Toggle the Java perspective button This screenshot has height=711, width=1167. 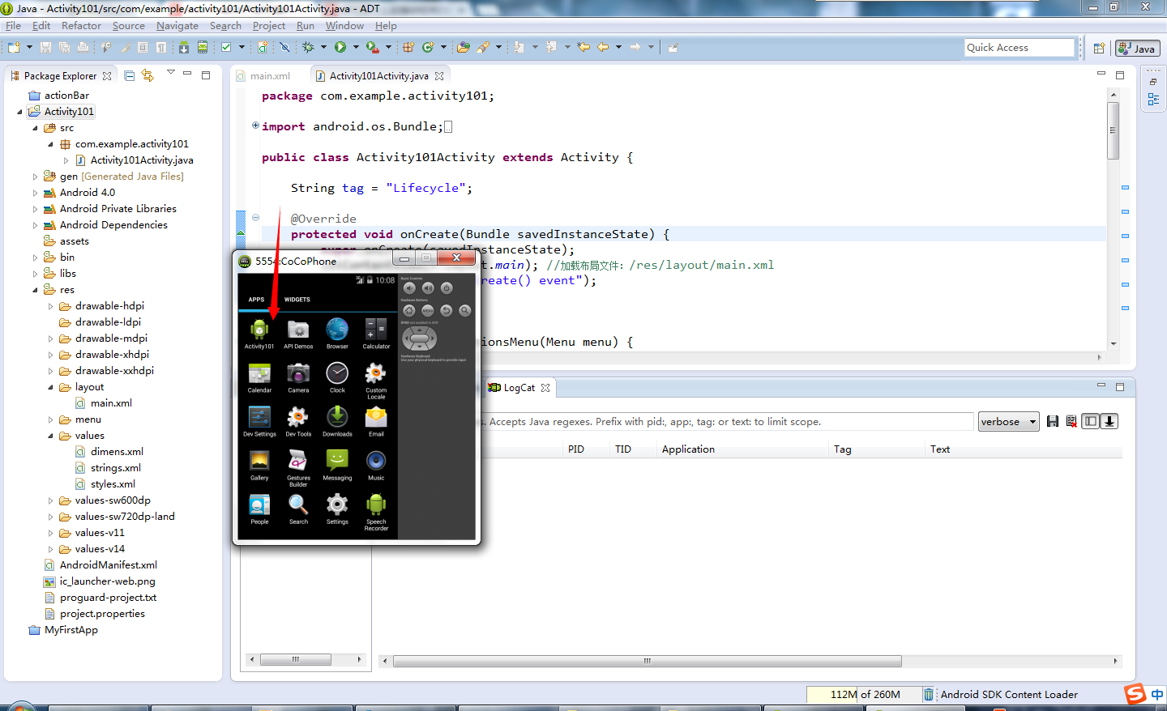(1137, 49)
